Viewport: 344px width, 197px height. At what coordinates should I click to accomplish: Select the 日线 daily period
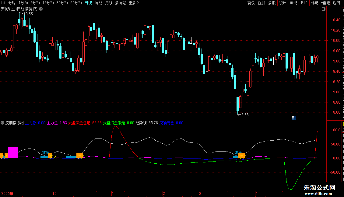point(88,3)
